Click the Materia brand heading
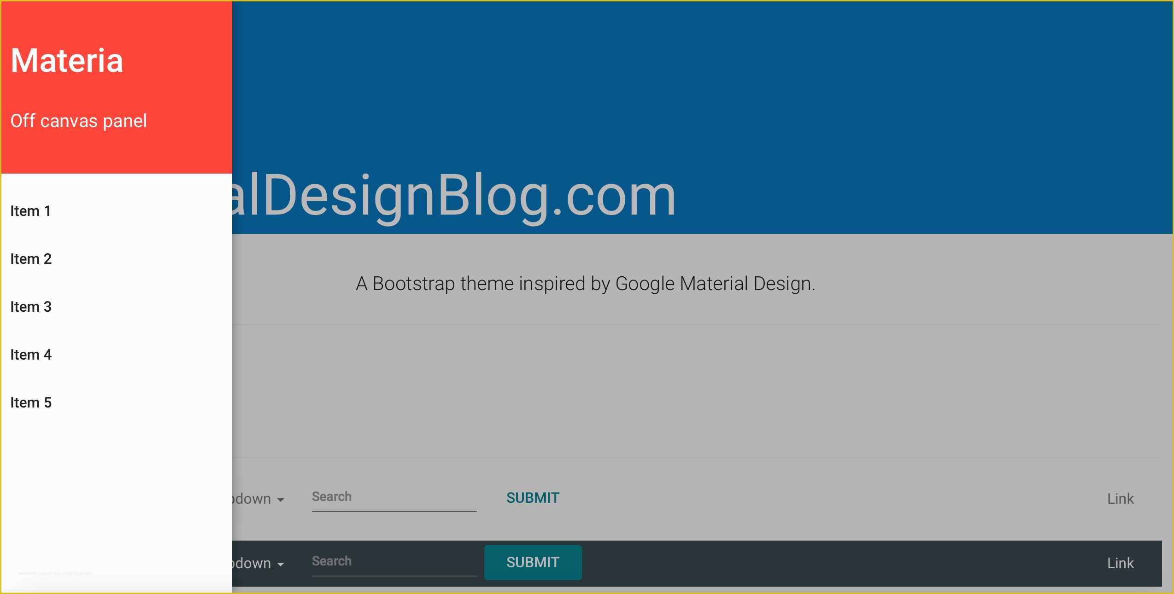 pyautogui.click(x=66, y=60)
